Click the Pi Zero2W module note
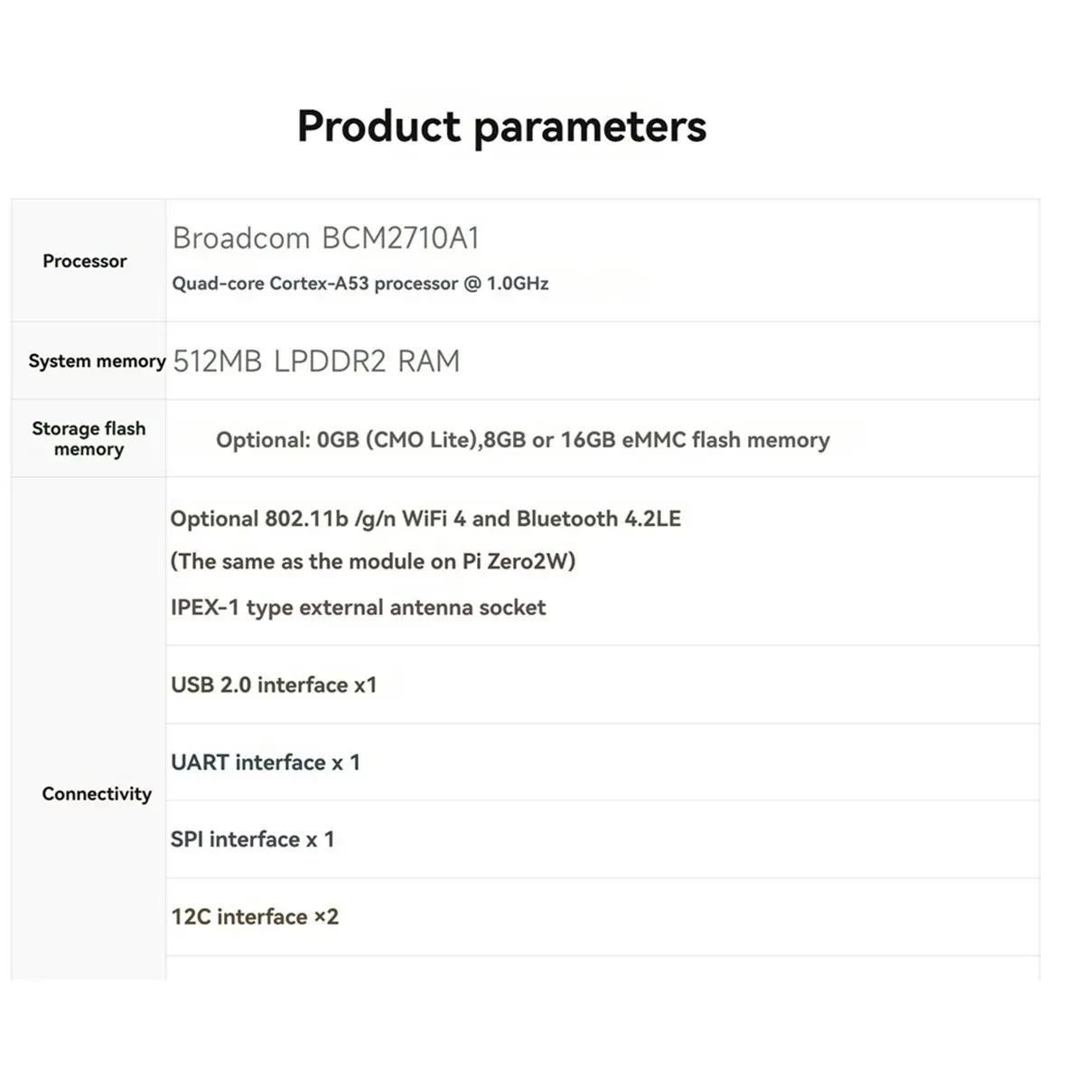Image resolution: width=1084 pixels, height=1084 pixels. 373,562
